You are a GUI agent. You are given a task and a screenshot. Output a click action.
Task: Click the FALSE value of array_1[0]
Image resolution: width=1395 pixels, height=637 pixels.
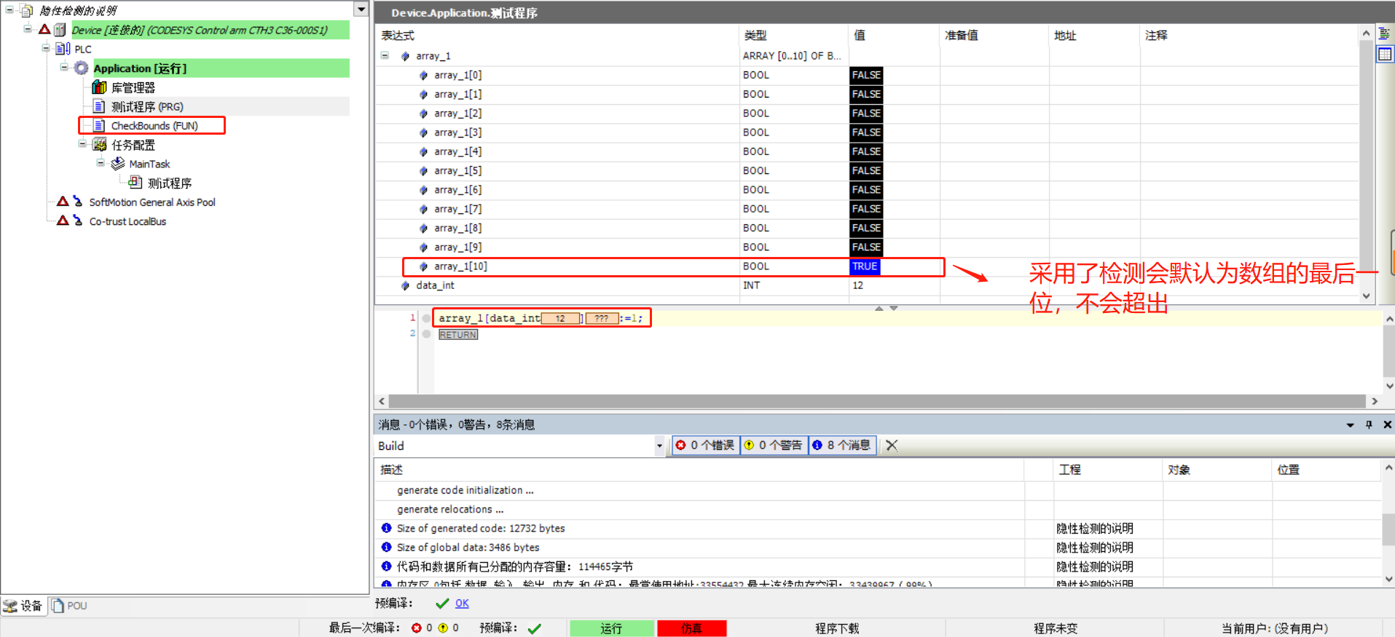(x=866, y=75)
